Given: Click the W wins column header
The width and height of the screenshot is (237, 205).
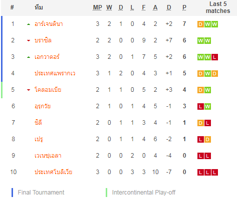Looking at the screenshot, I should click(109, 7).
